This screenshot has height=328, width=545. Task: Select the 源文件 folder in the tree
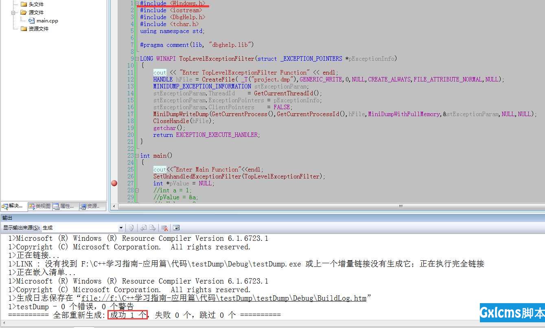click(36, 13)
